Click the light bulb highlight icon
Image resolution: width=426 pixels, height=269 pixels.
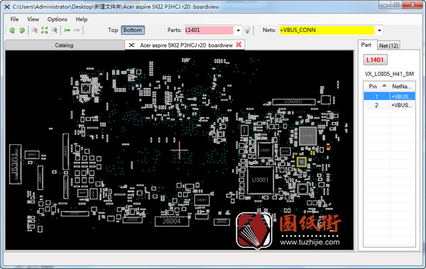[247, 30]
